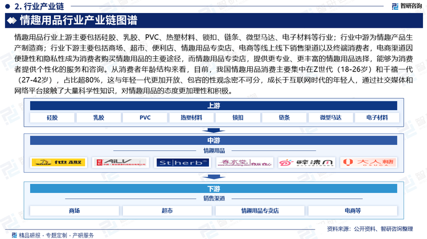Click the source note 资料来源：公开资料、智研咨询整理

[x=370, y=229]
